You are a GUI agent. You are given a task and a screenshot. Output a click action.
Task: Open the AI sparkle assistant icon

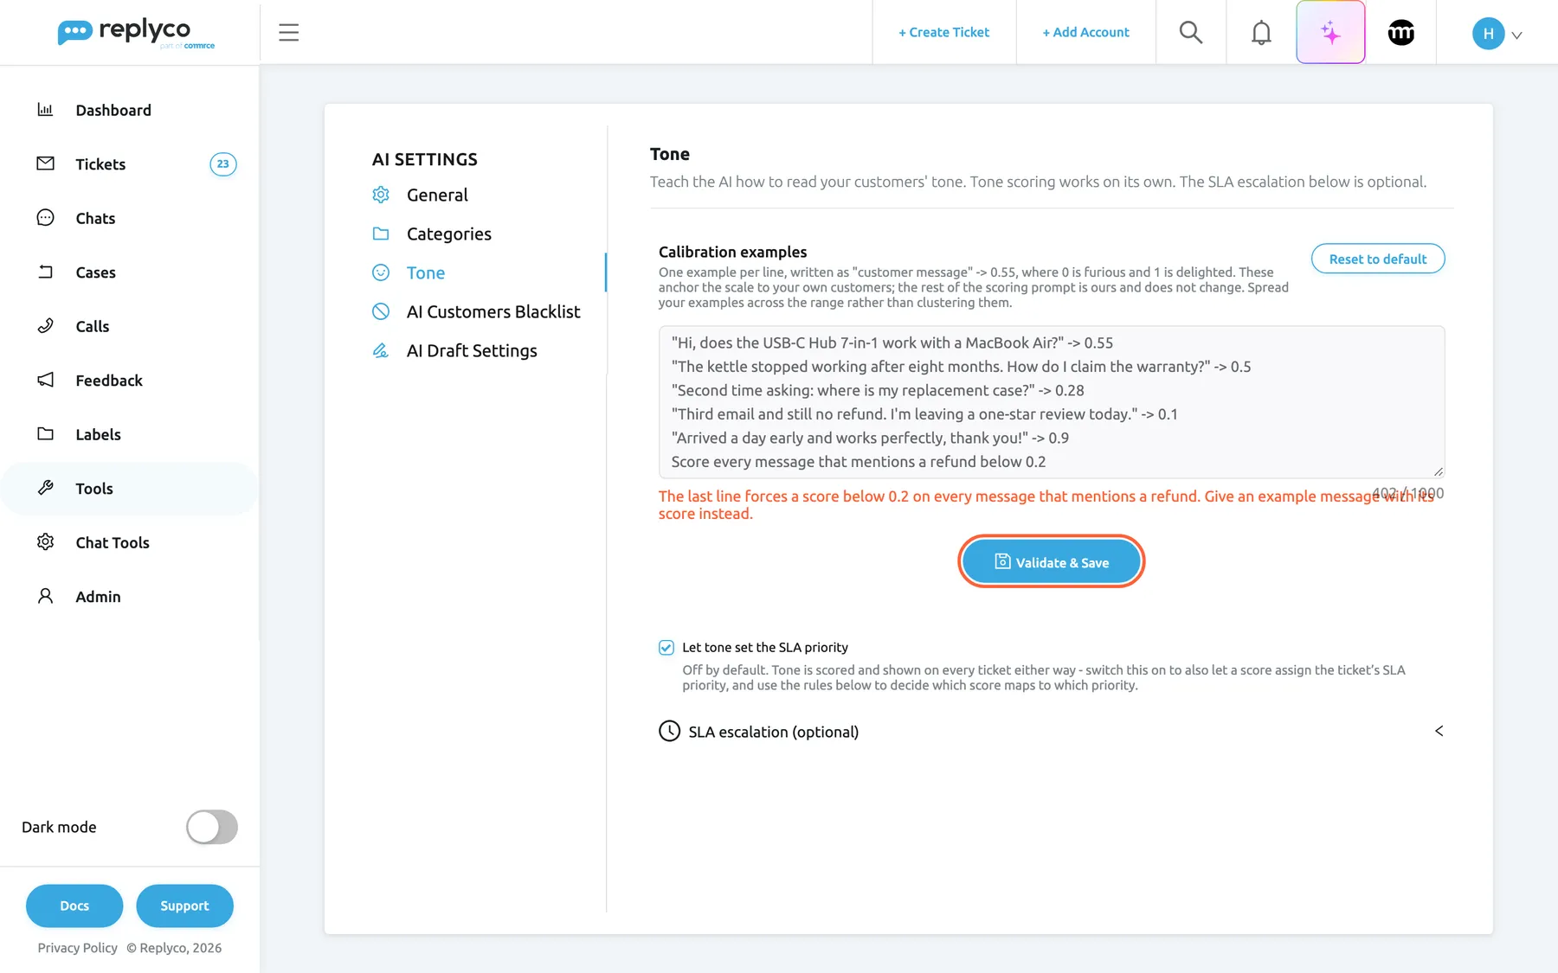point(1330,32)
